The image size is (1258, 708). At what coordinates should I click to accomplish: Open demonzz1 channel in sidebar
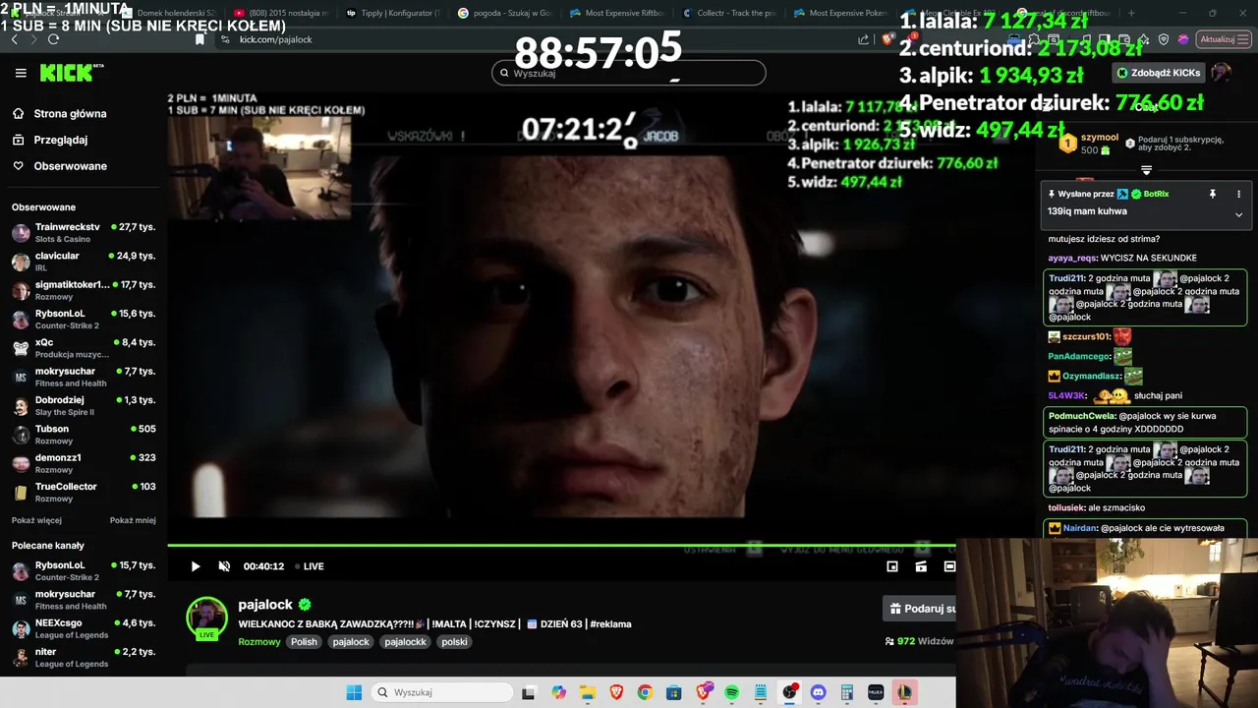tap(84, 463)
